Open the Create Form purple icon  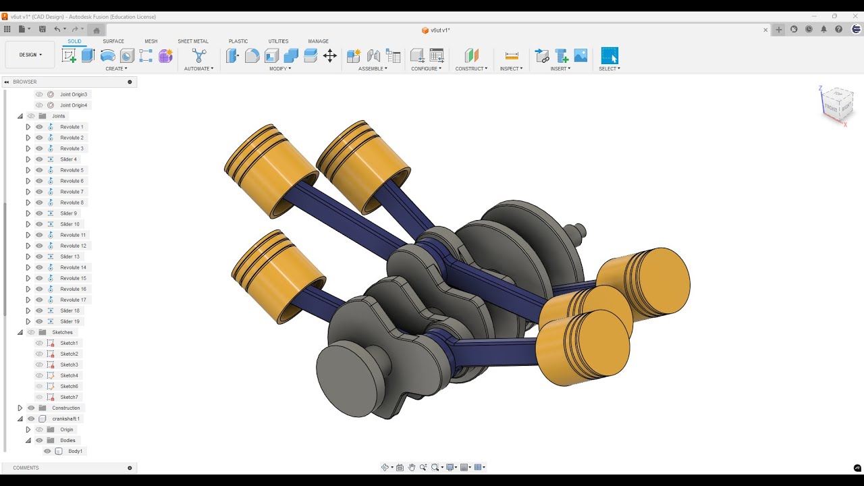coord(165,56)
